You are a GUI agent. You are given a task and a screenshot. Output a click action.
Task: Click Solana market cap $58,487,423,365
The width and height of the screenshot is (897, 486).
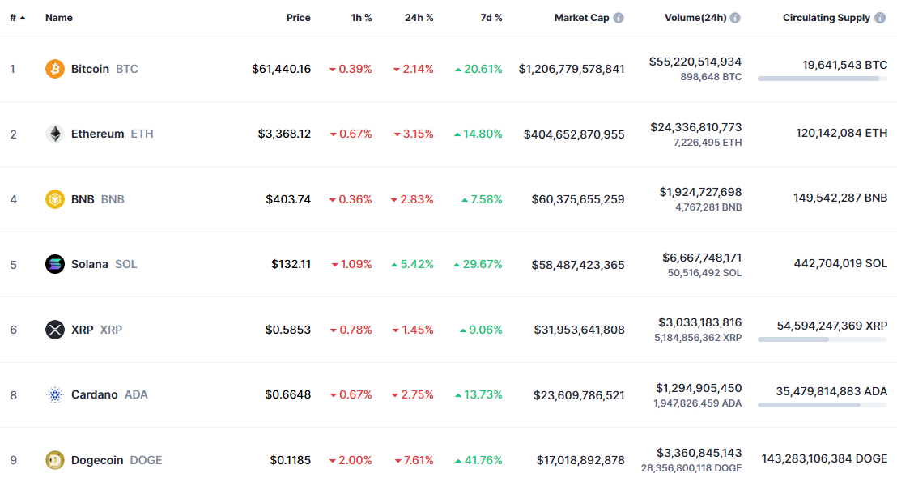tap(578, 265)
